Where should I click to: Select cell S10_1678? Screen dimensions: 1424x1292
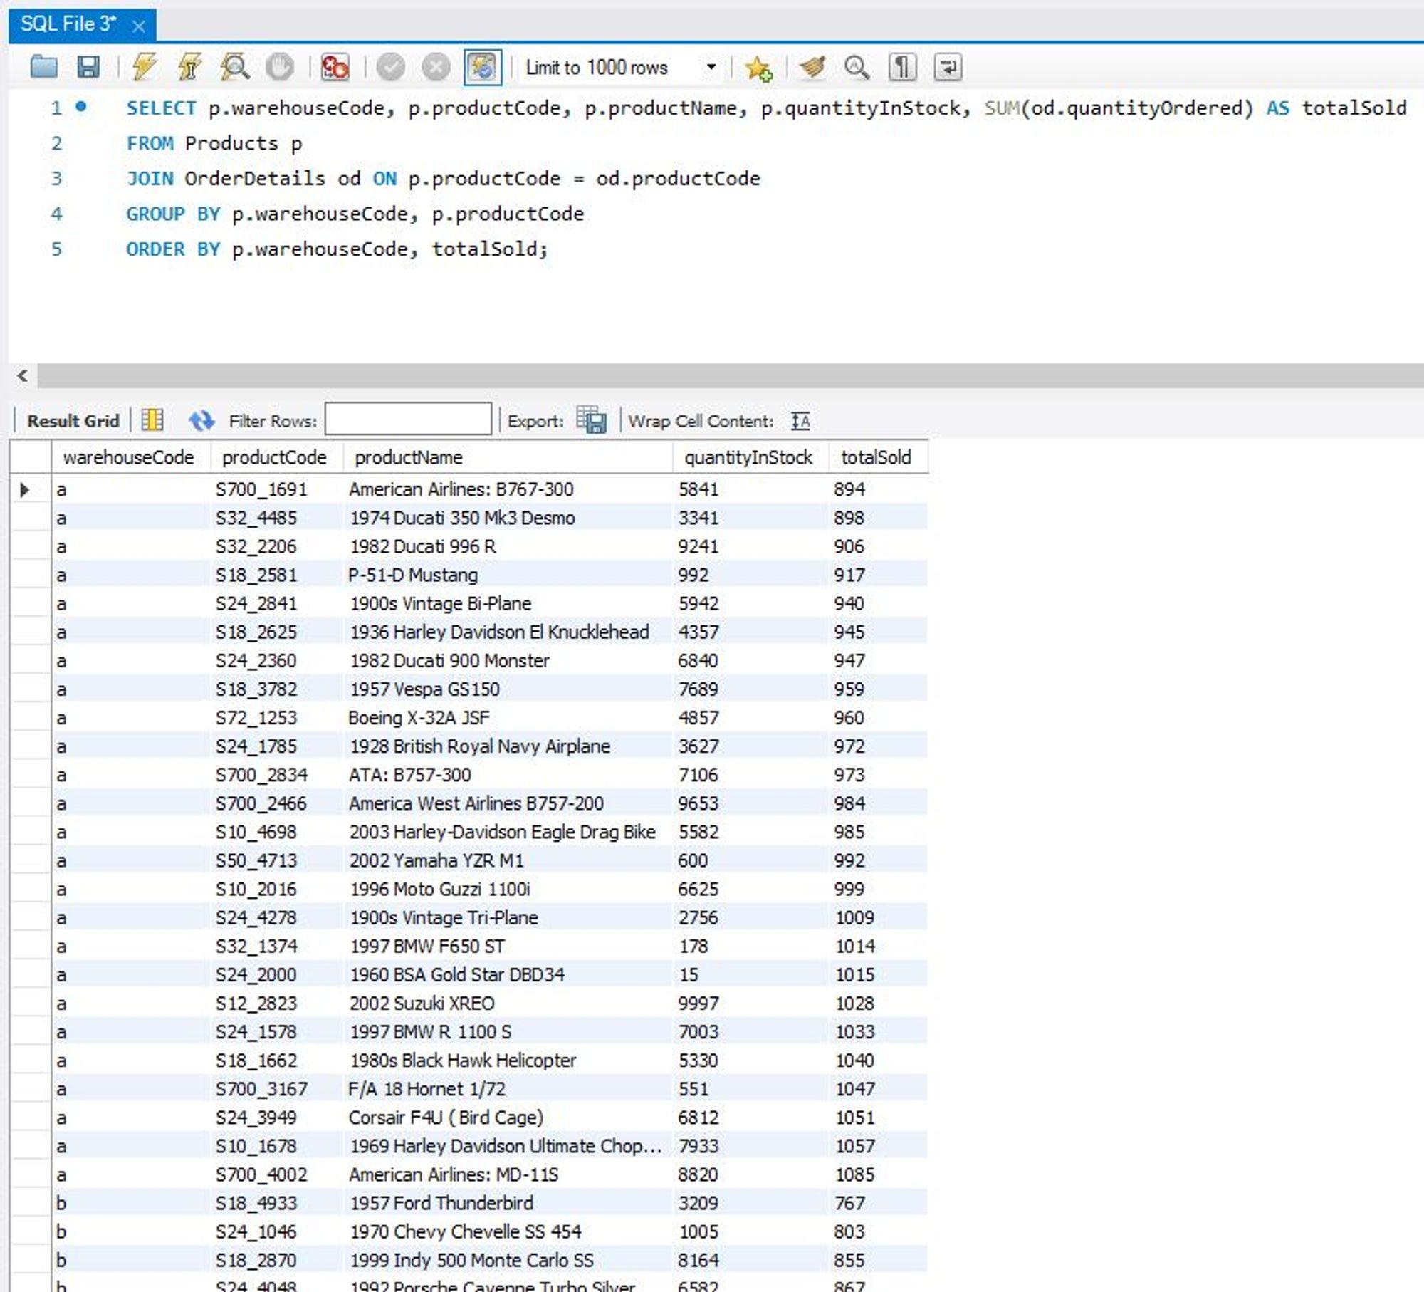277,1146
